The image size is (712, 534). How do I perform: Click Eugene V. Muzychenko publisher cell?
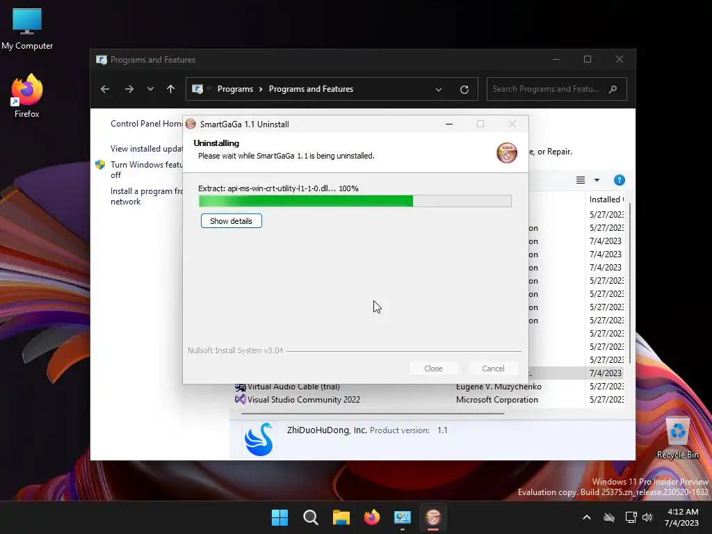[x=499, y=387]
